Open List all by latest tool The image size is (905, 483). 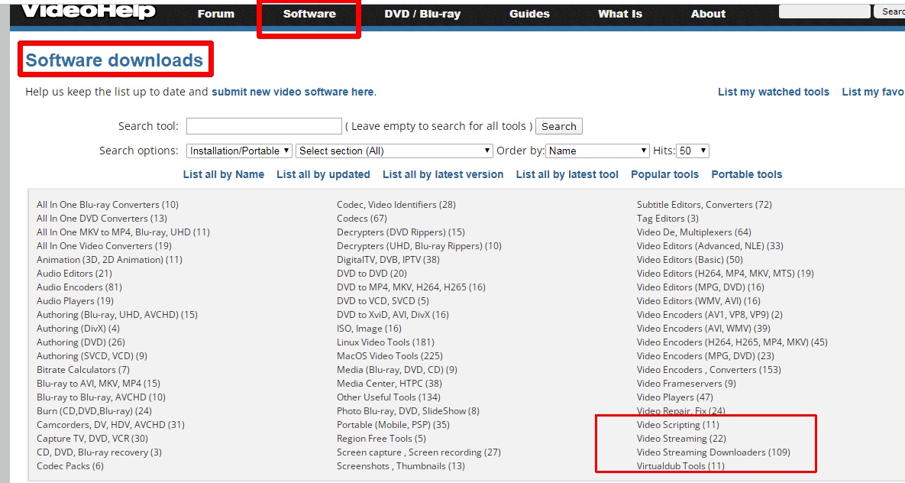pyautogui.click(x=567, y=174)
